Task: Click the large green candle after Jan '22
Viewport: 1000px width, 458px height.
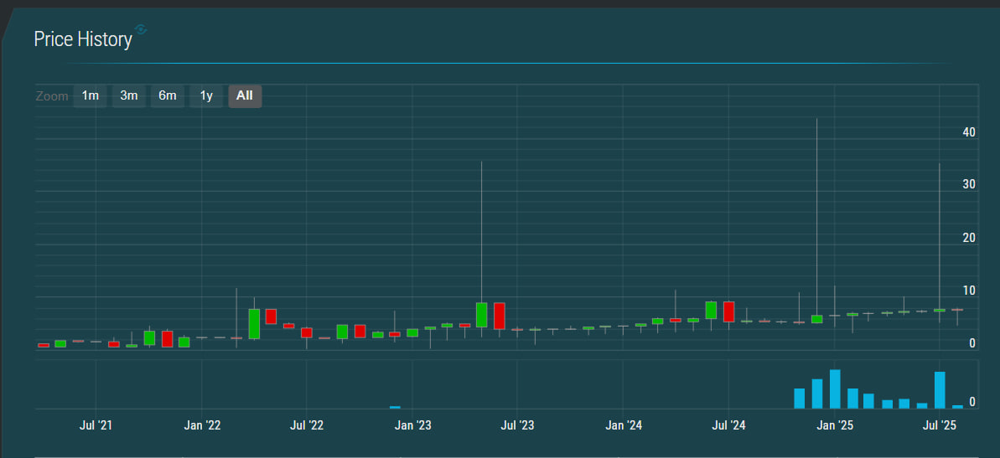Action: click(254, 323)
